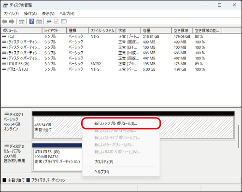Toggle the show/hide action pane icon
The height and width of the screenshot is (192, 242).
coord(39,22)
